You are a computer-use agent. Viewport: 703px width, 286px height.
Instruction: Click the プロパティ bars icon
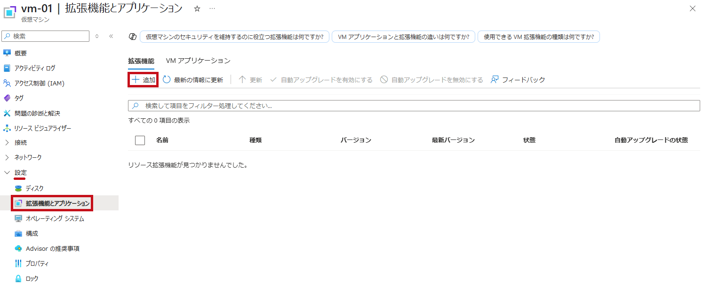coord(18,263)
